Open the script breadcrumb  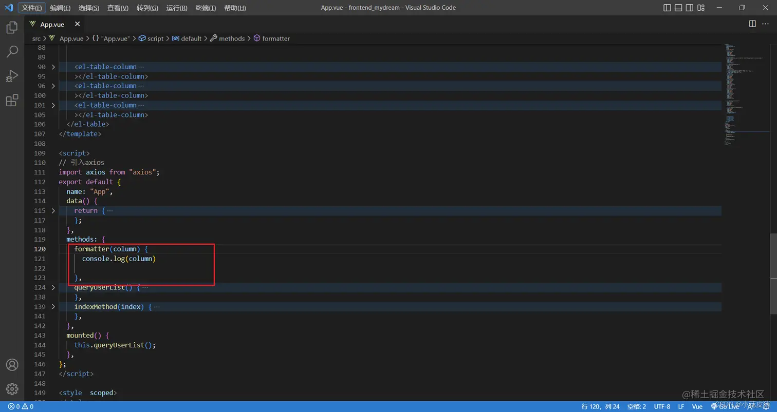pos(151,38)
